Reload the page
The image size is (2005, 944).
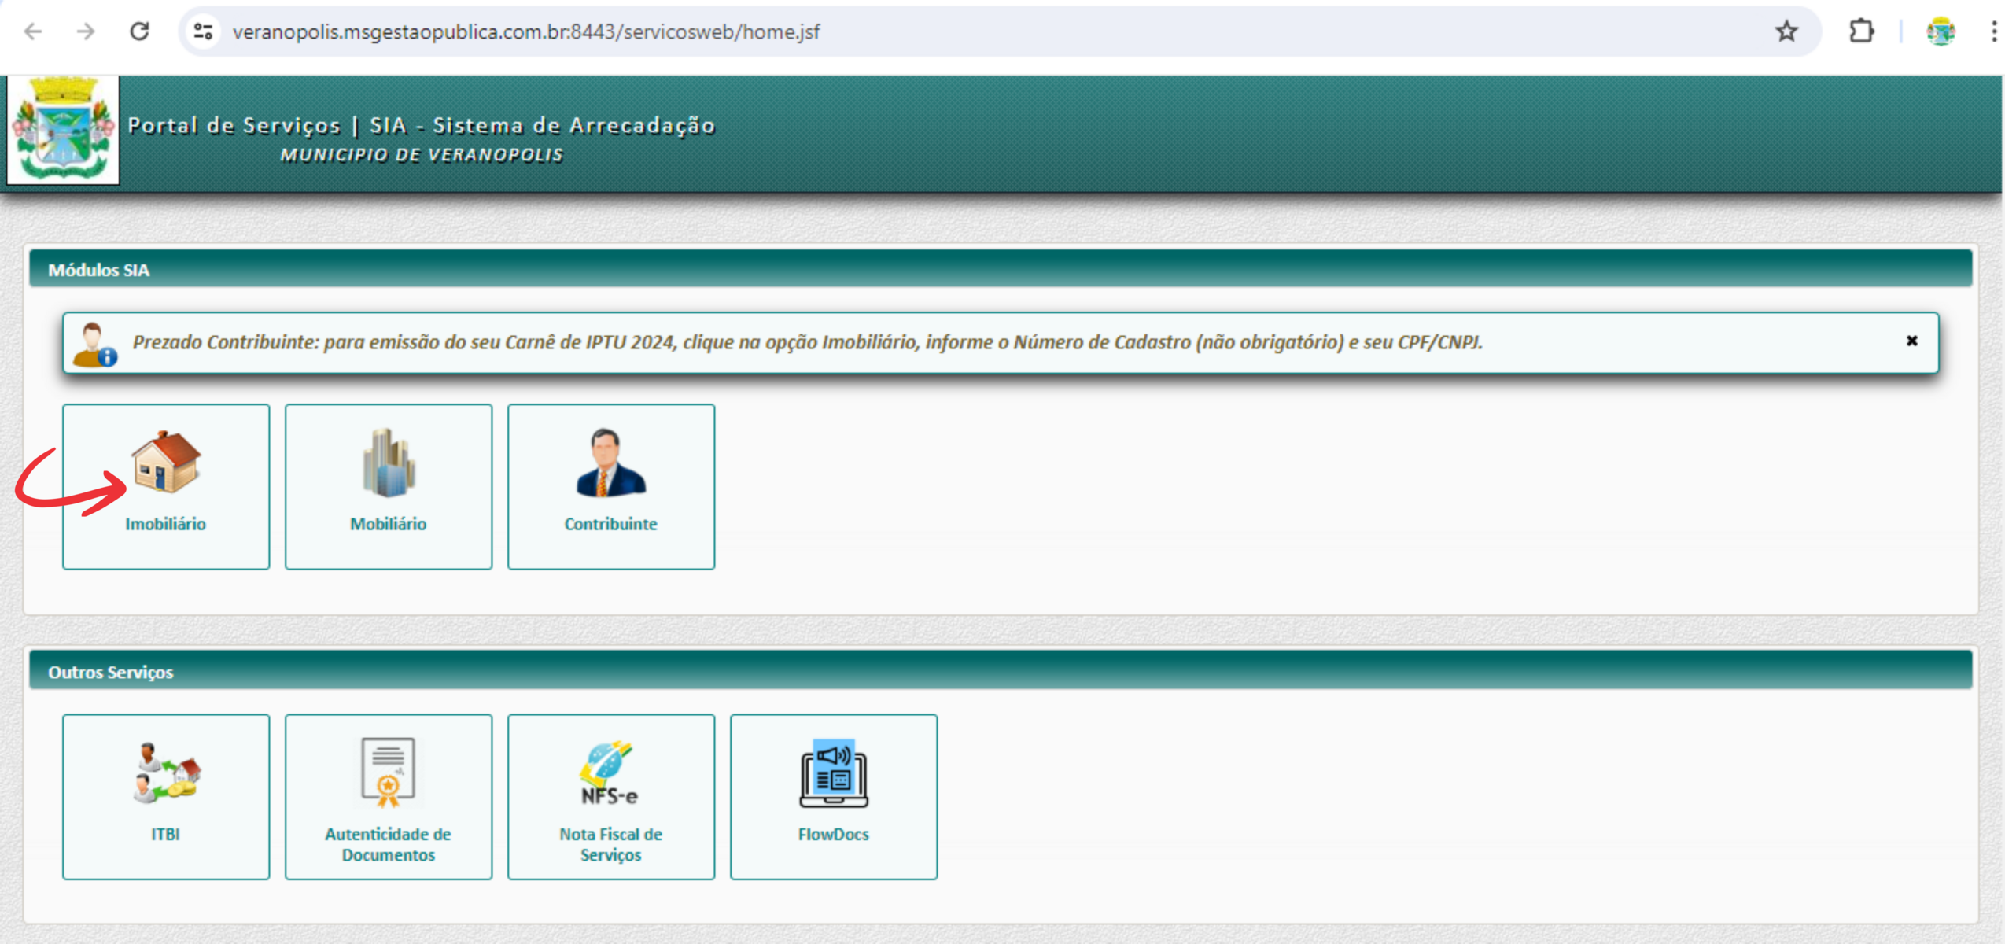pyautogui.click(x=139, y=31)
